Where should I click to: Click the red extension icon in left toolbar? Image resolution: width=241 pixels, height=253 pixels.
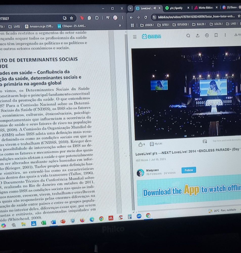[82, 18]
